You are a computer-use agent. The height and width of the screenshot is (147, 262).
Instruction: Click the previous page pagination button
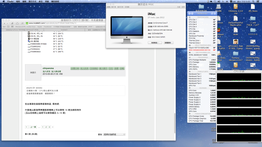[x=33, y=127]
